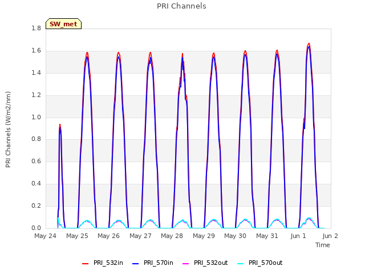
Task: Click the 1.0 y-axis tick label
Action: point(36,117)
